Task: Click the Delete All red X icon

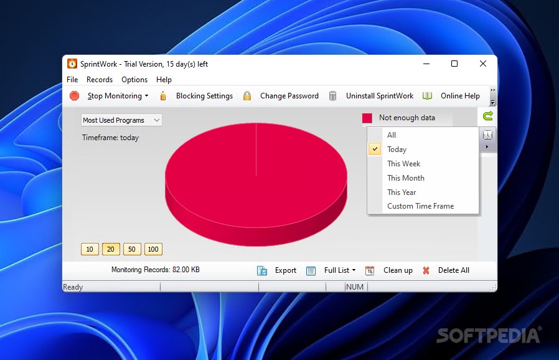Action: tap(426, 271)
